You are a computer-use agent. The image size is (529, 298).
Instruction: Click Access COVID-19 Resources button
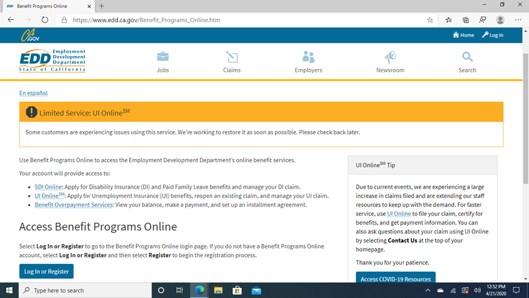tap(396, 279)
